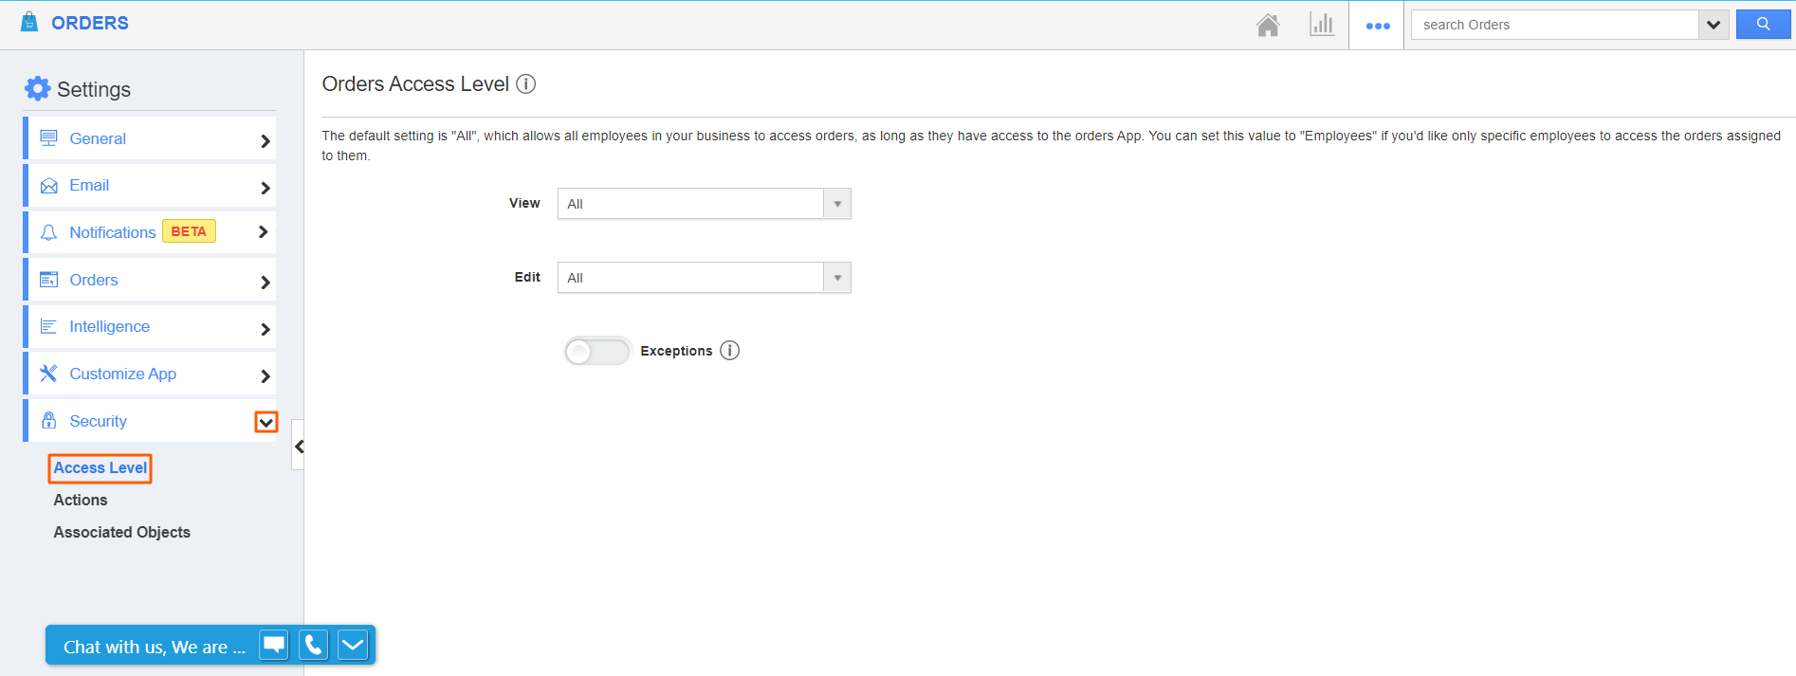Enable the Exceptions toggle
Viewport: 1796px width, 676px height.
[x=597, y=352]
